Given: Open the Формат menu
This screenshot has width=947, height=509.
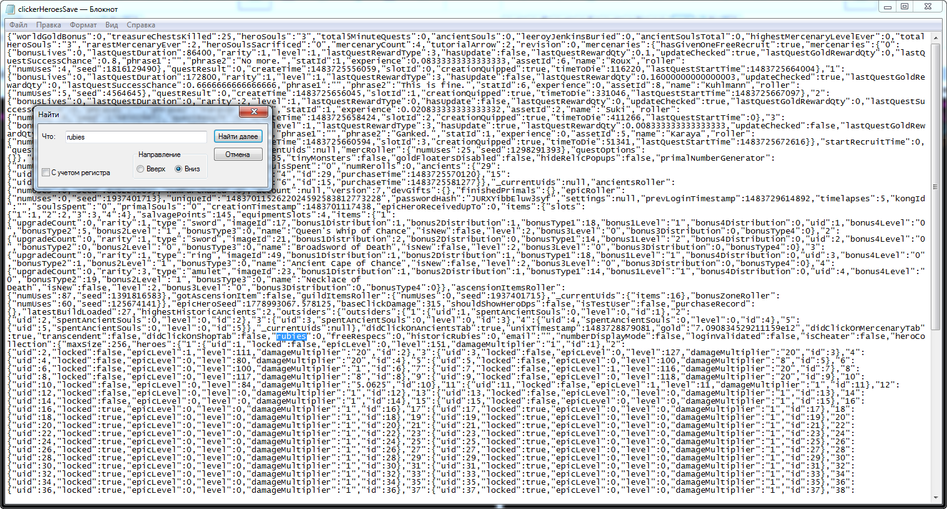Looking at the screenshot, I should (83, 25).
